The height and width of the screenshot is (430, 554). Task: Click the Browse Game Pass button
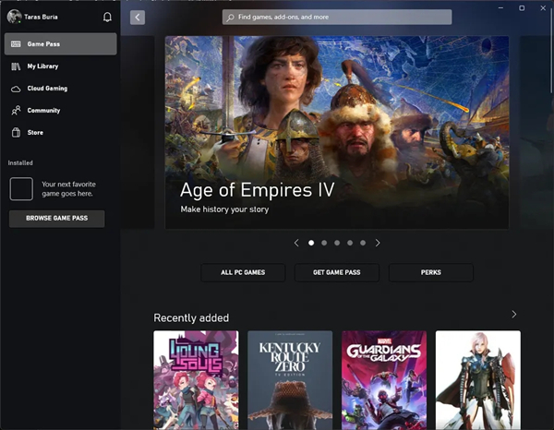pos(57,219)
